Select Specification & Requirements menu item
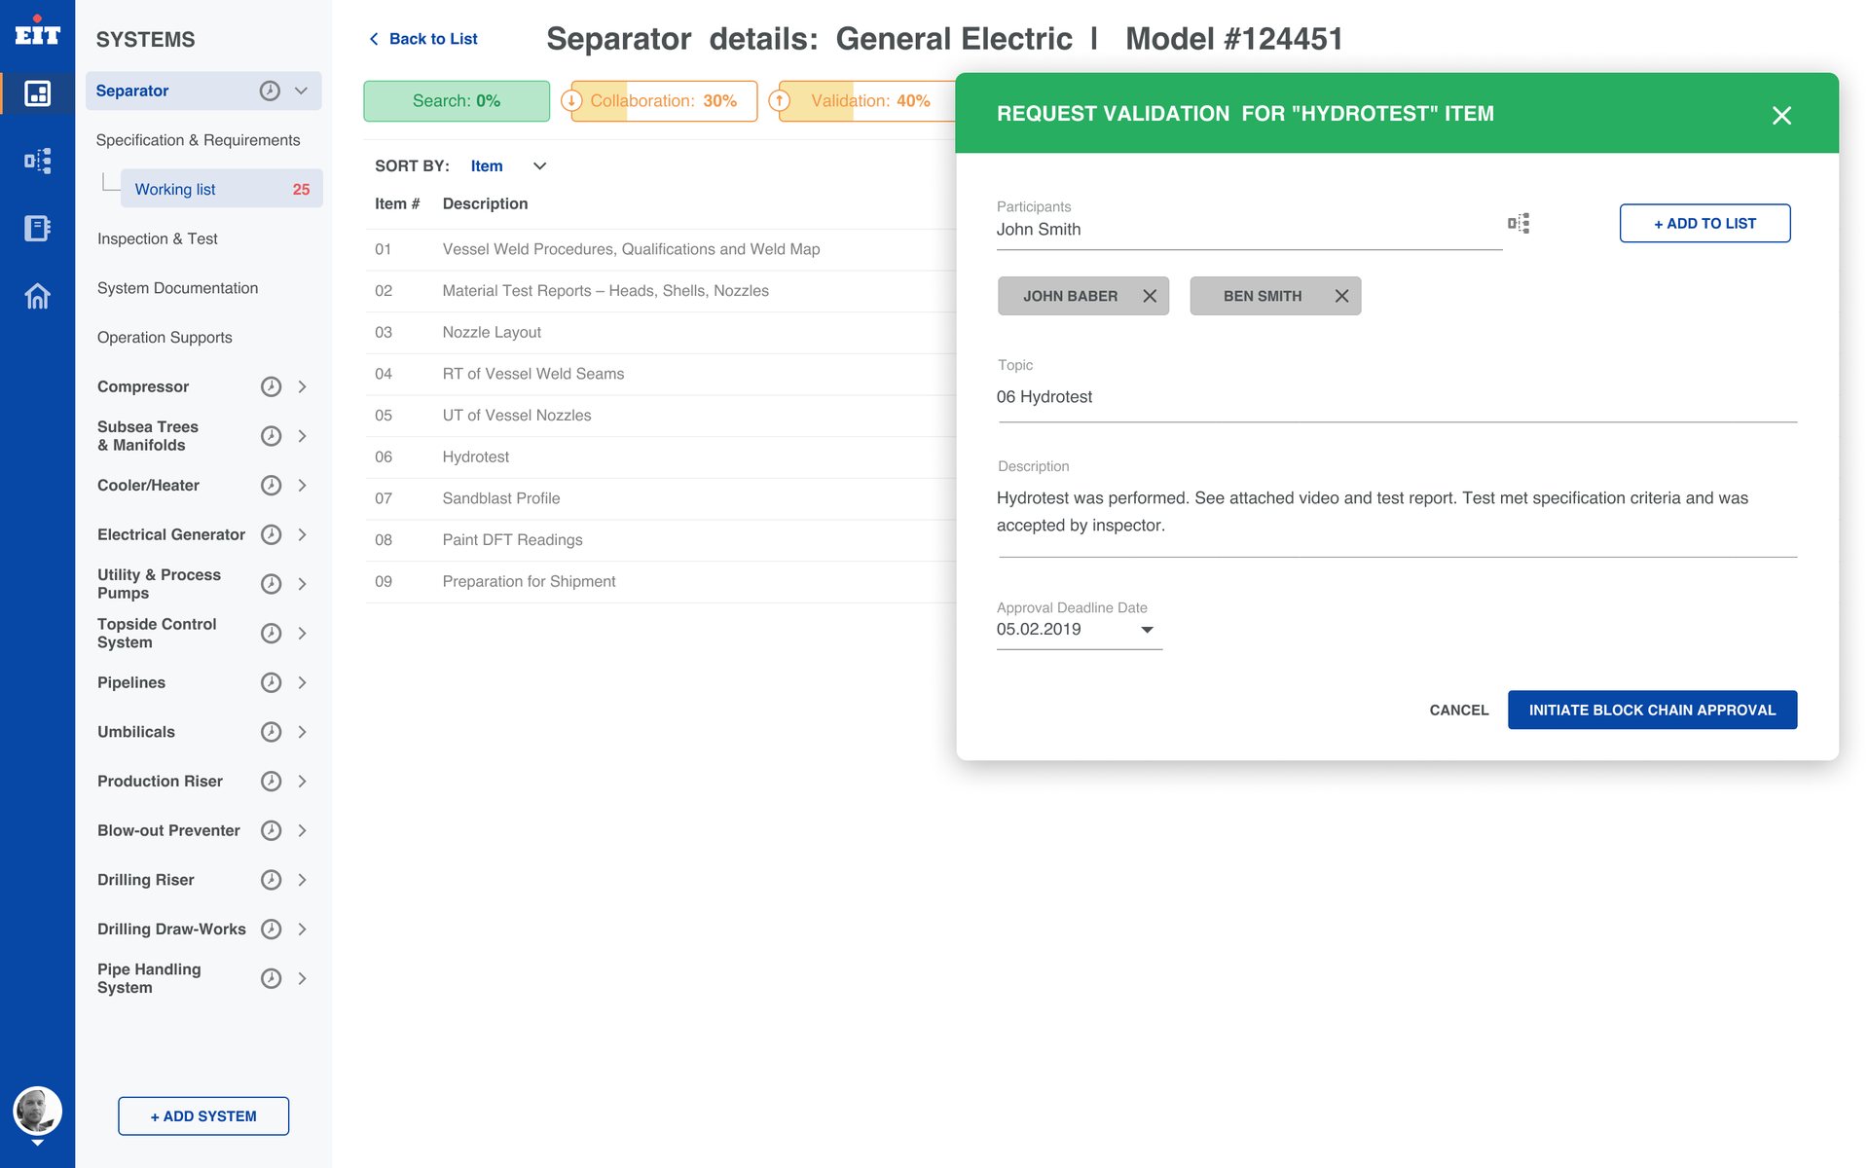 point(198,140)
